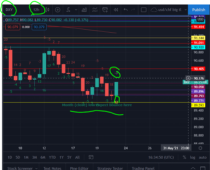Create an alert with the alarm clock icon
The image size is (210, 170).
105,10
